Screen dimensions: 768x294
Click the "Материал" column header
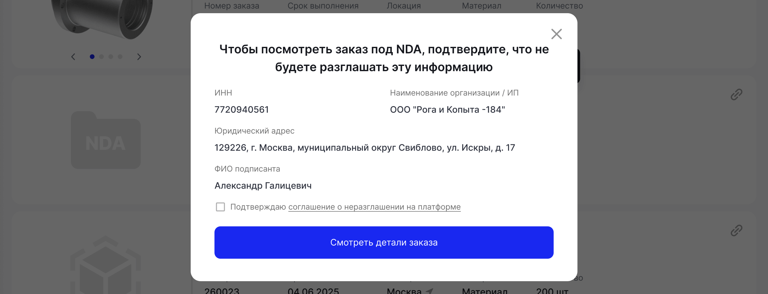click(482, 6)
